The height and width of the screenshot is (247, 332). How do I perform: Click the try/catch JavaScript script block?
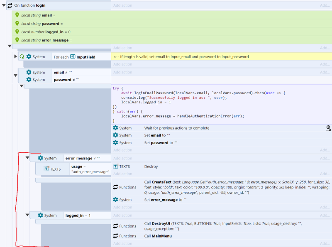click(222, 104)
